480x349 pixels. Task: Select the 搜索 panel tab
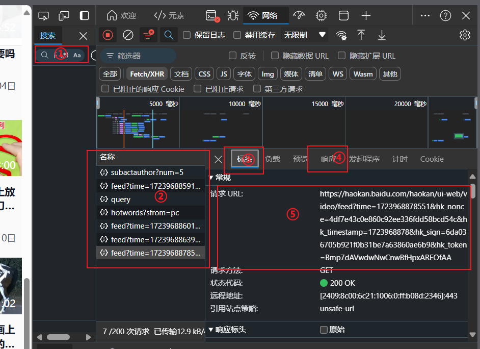tap(48, 36)
